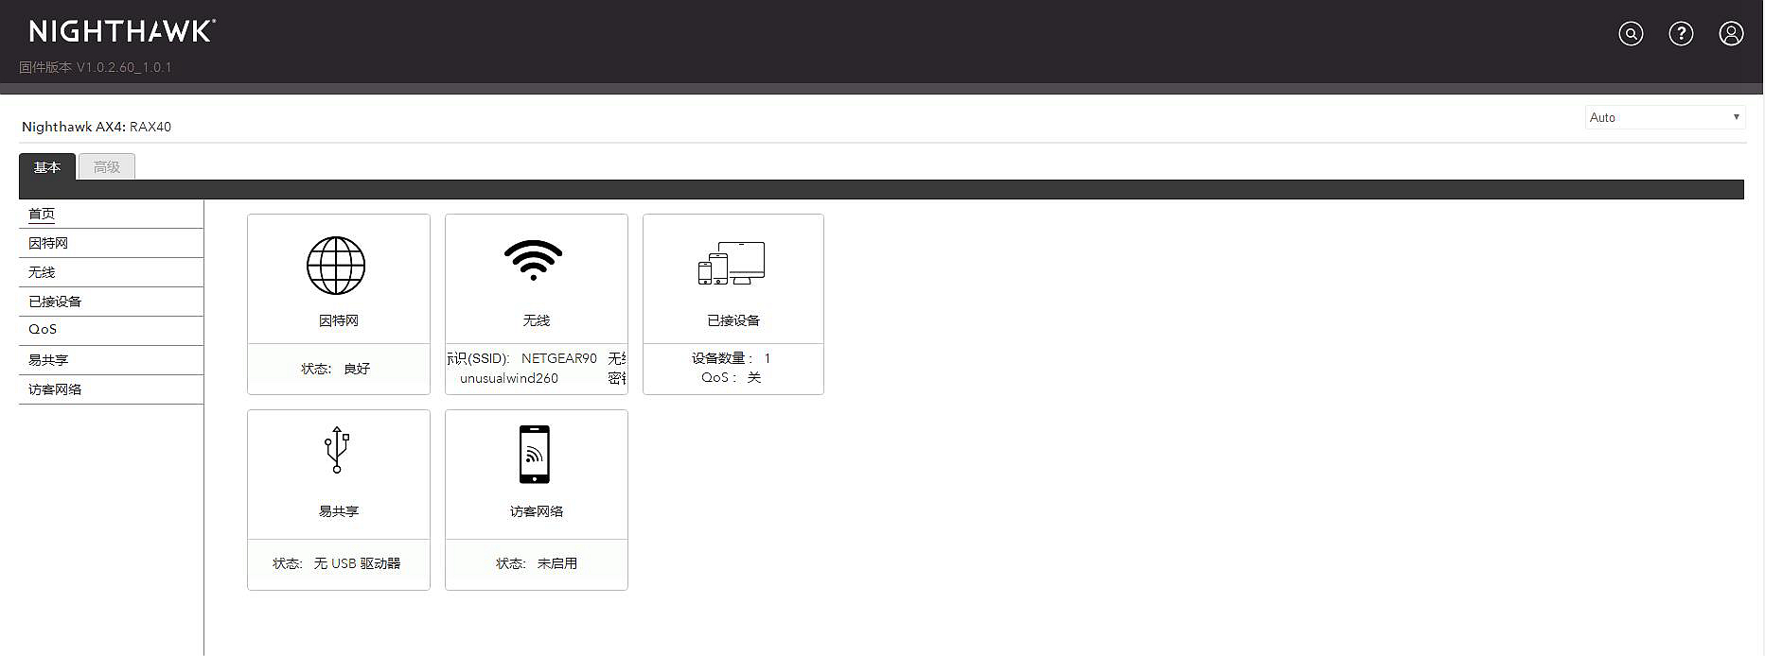Select 访客网络 in the sidebar
The image size is (1765, 656).
[x=55, y=389]
